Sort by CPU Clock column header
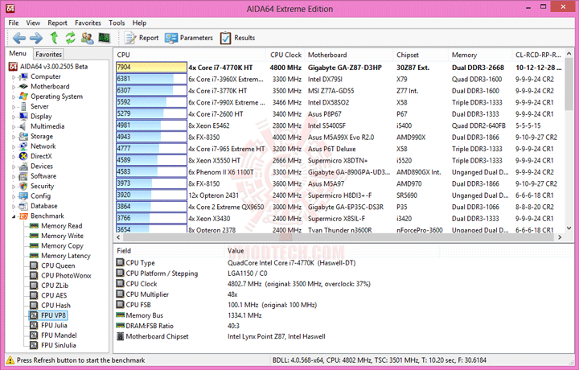 [x=285, y=55]
